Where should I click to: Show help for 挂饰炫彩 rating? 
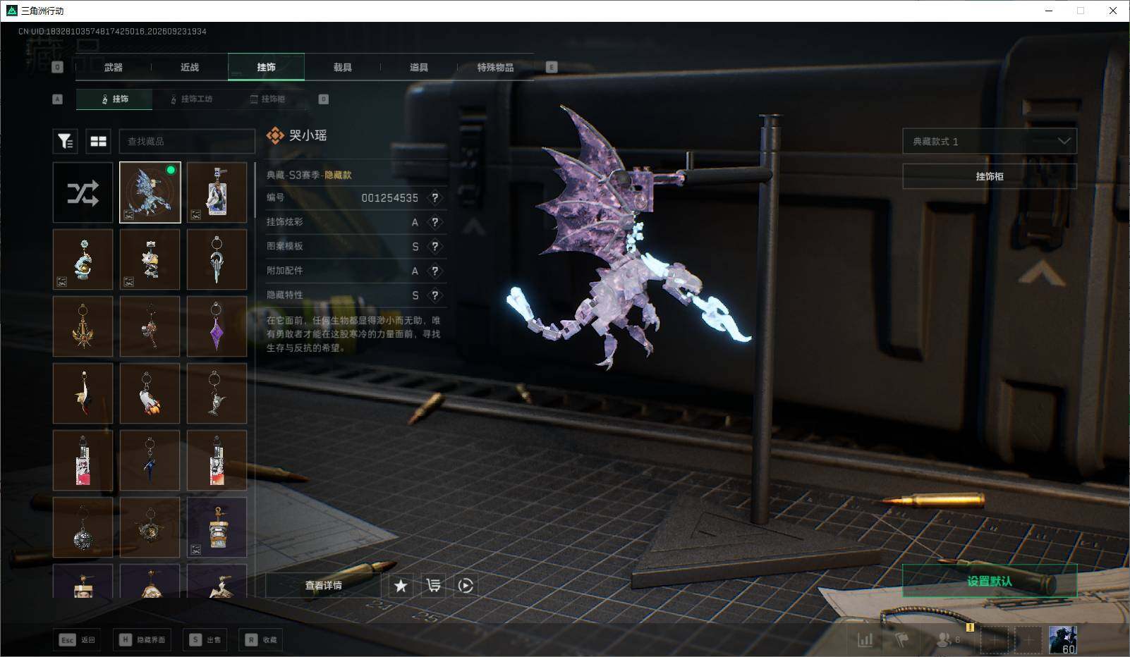[435, 222]
